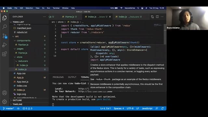Switch to the OUTPUT panel tab
Viewport: 208px width, 117px height.
click(72, 77)
